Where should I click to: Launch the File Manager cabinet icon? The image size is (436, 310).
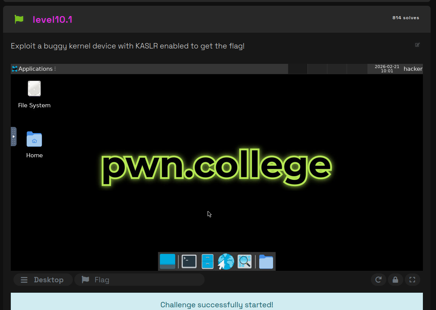click(x=208, y=262)
